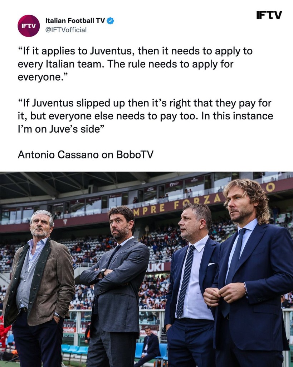Open the Italian Football TV account name

[75, 21]
